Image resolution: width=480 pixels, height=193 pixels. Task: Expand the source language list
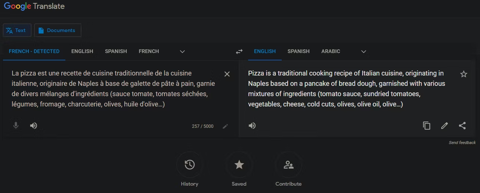(x=182, y=52)
